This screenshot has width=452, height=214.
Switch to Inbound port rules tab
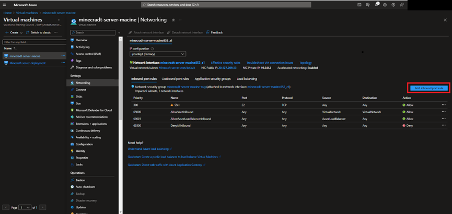pyautogui.click(x=144, y=79)
